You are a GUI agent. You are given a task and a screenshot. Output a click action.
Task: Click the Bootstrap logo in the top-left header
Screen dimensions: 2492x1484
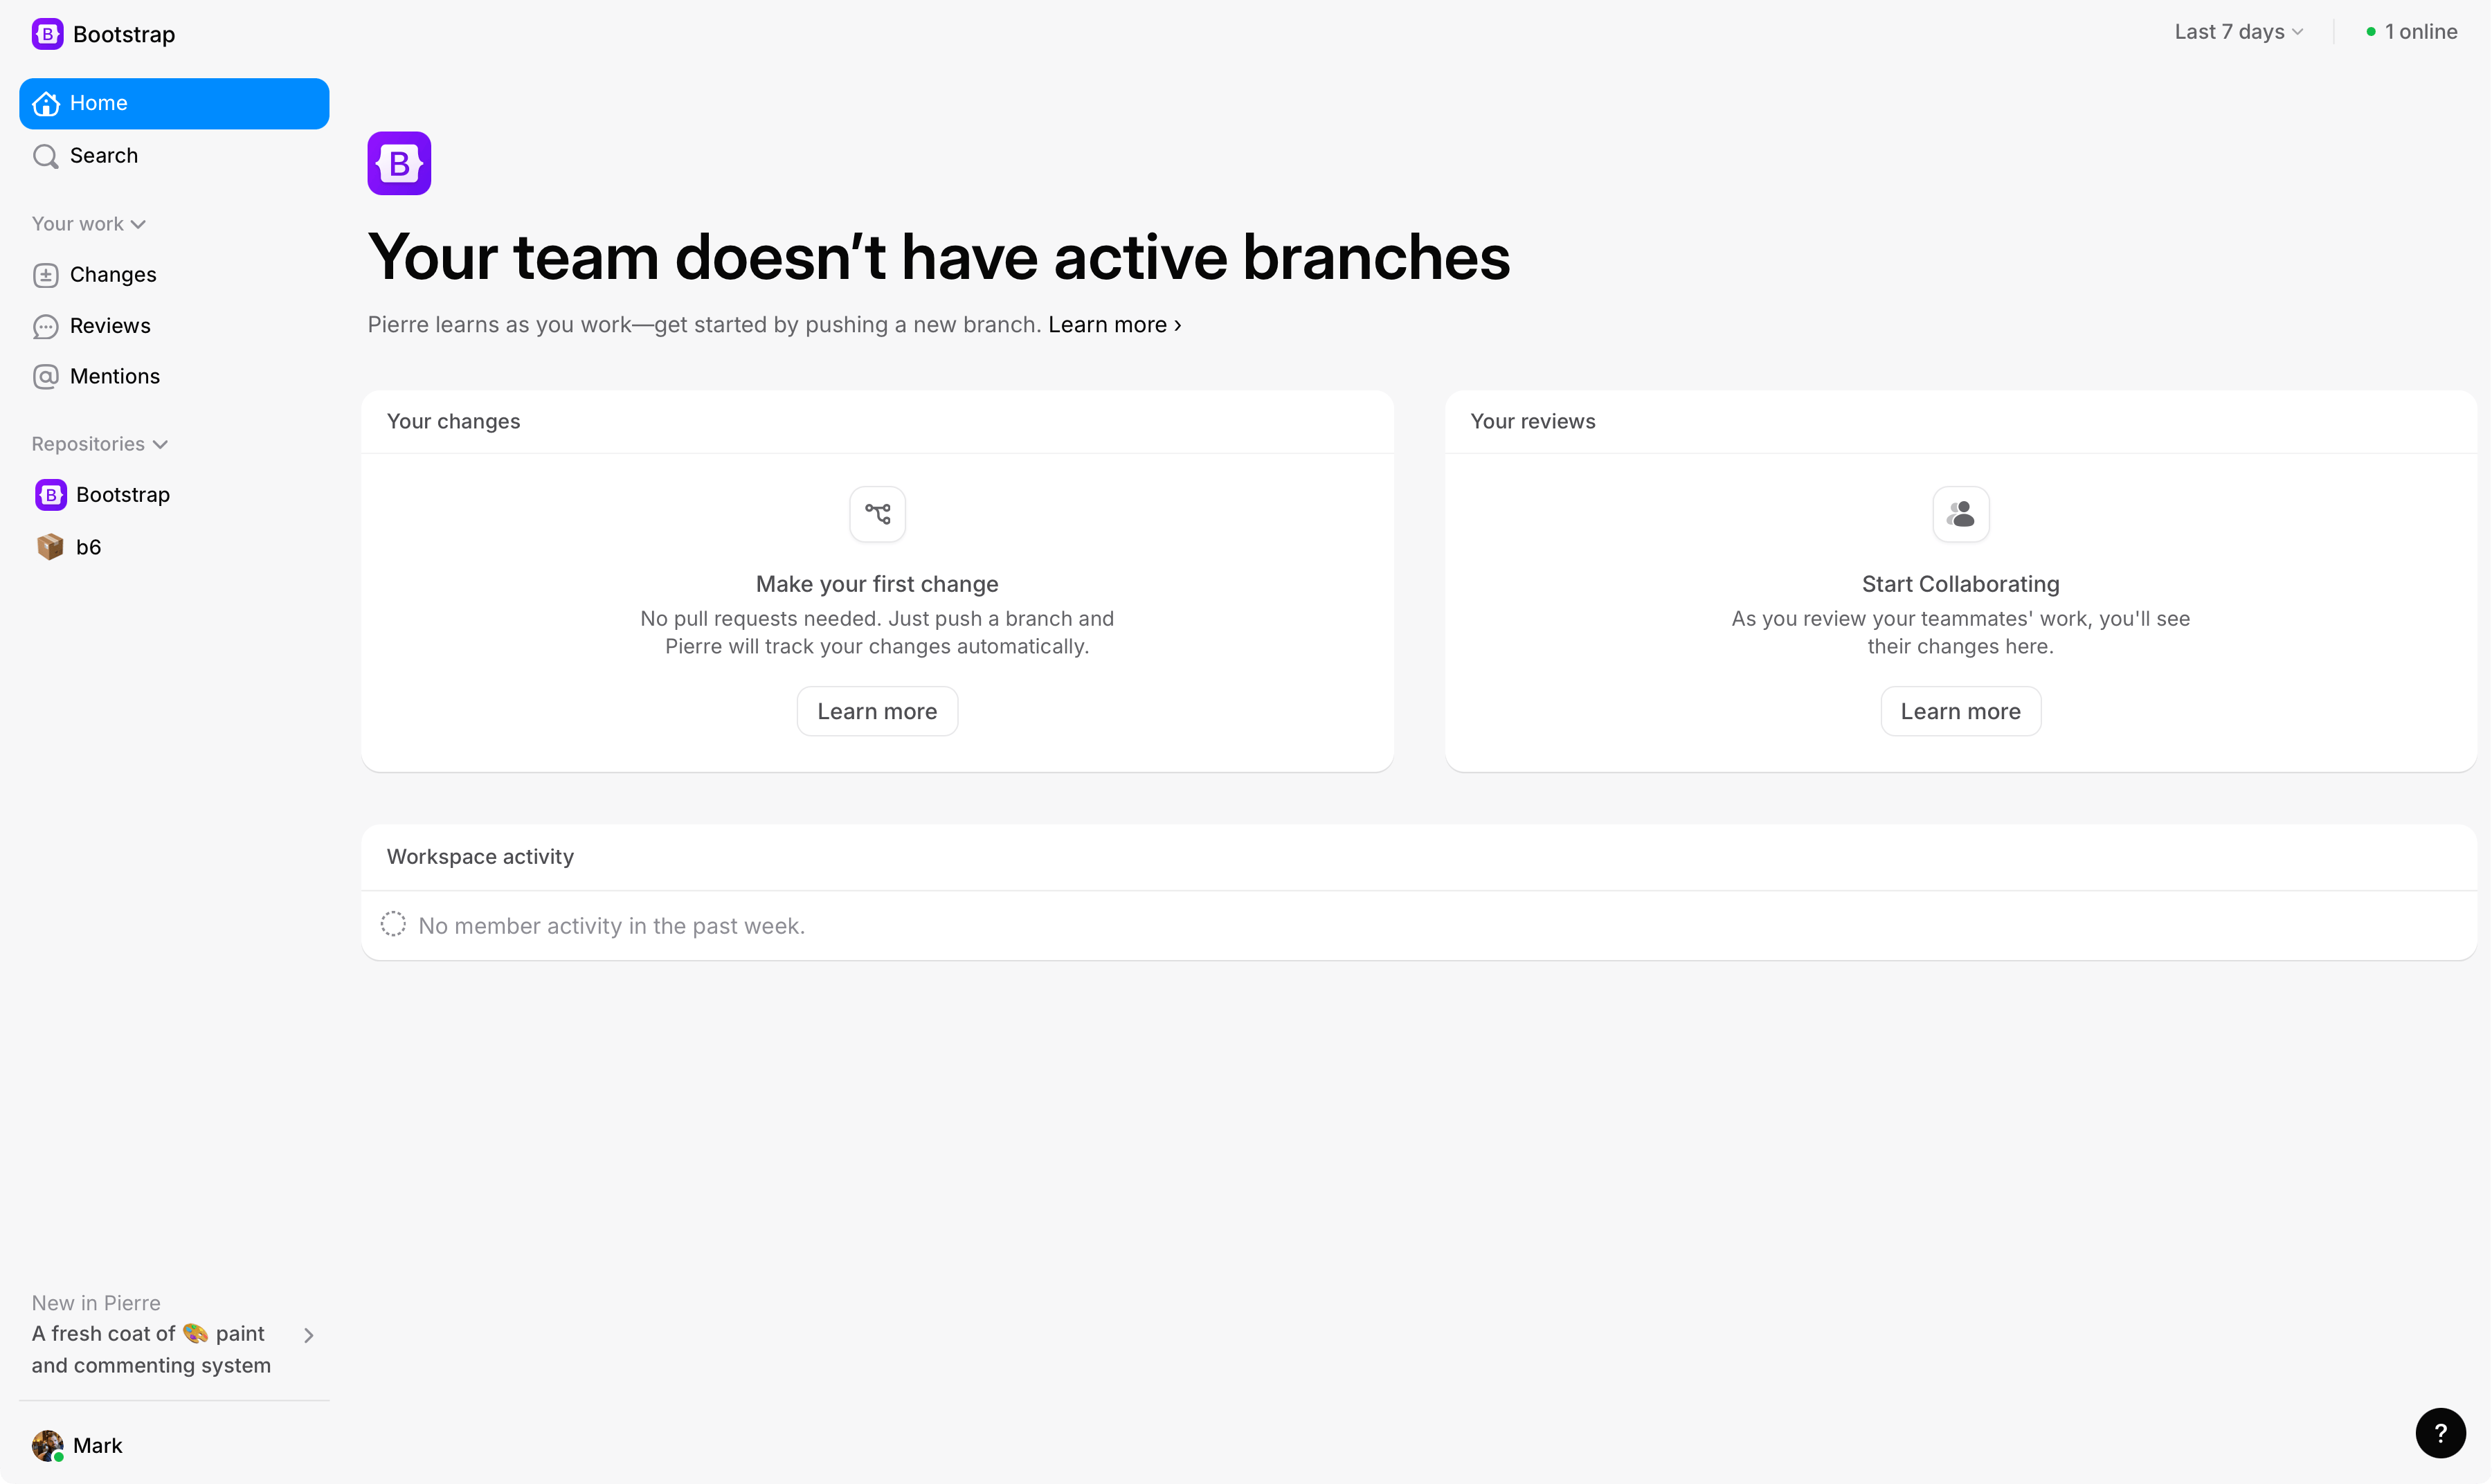[47, 34]
